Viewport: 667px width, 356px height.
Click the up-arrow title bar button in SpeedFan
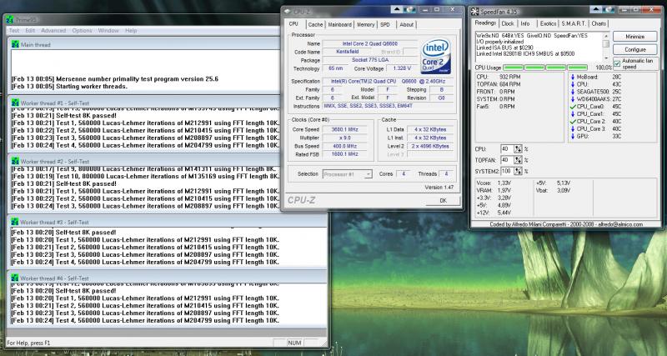tap(597, 10)
